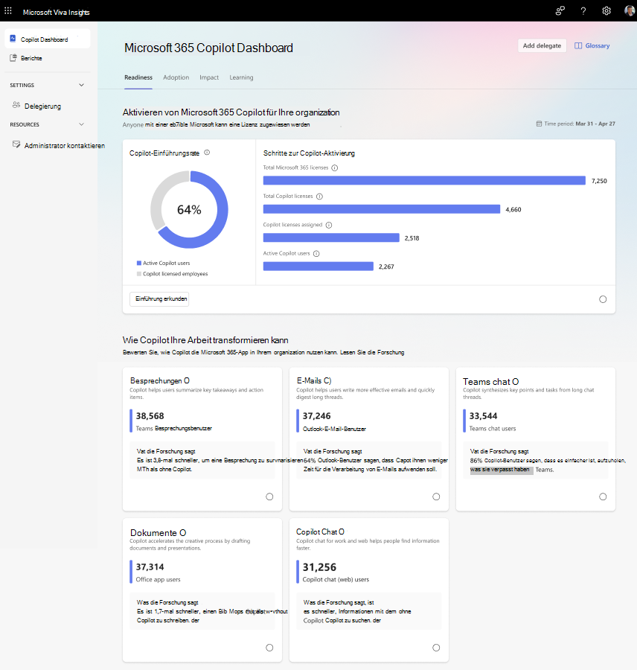This screenshot has width=637, height=670.
Task: Open the Glossary panel
Action: point(592,45)
